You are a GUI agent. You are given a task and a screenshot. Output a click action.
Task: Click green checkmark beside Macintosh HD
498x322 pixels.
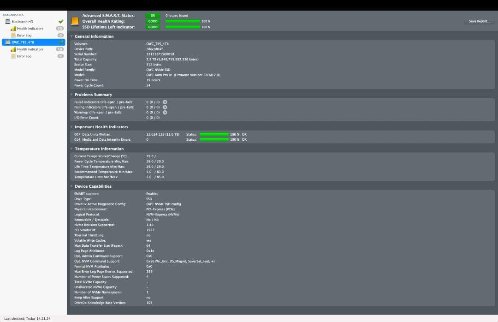click(61, 21)
